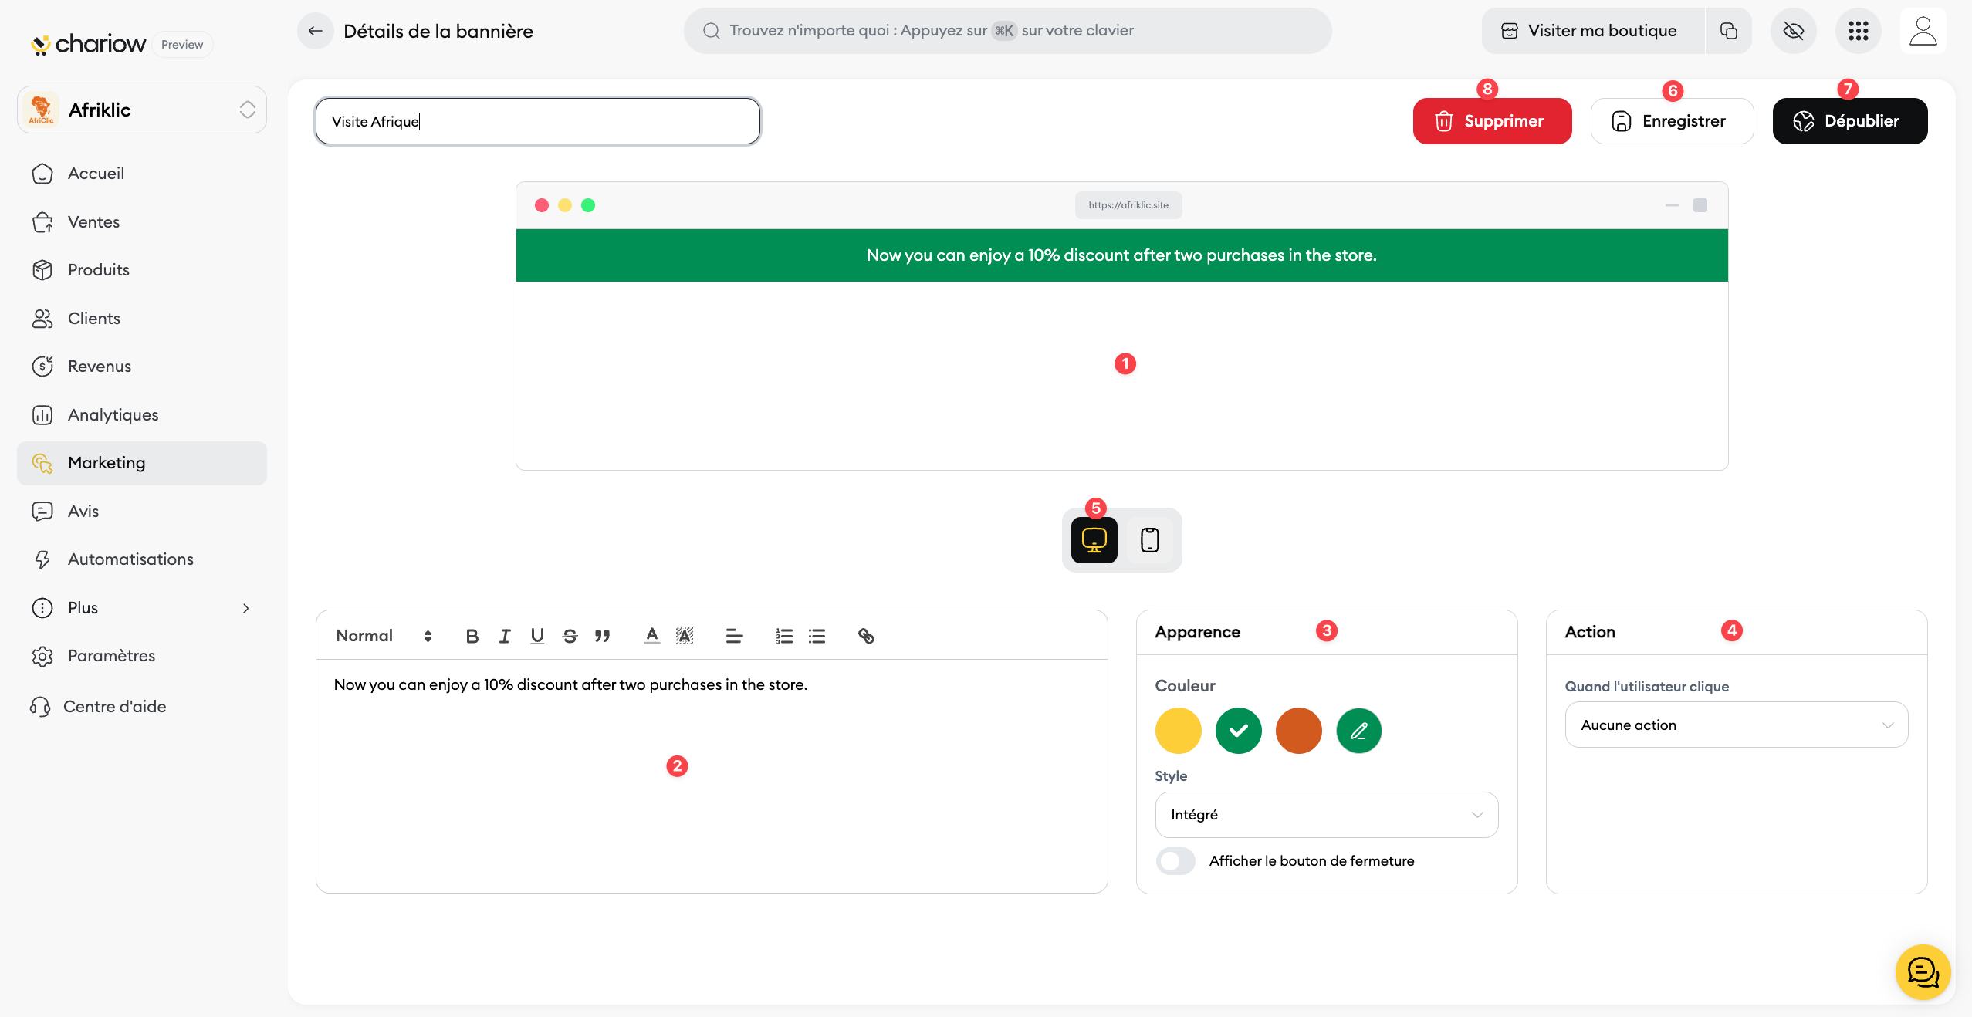Screen dimensions: 1972x1017
Task: Click the insert link icon
Action: pyautogui.click(x=866, y=636)
